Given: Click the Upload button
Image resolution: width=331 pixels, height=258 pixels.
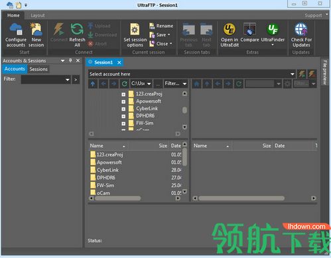Looking at the screenshot, I should pyautogui.click(x=99, y=26).
